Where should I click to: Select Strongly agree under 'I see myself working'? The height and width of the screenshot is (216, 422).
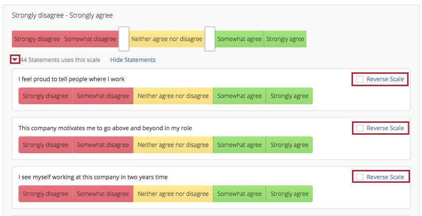(289, 194)
